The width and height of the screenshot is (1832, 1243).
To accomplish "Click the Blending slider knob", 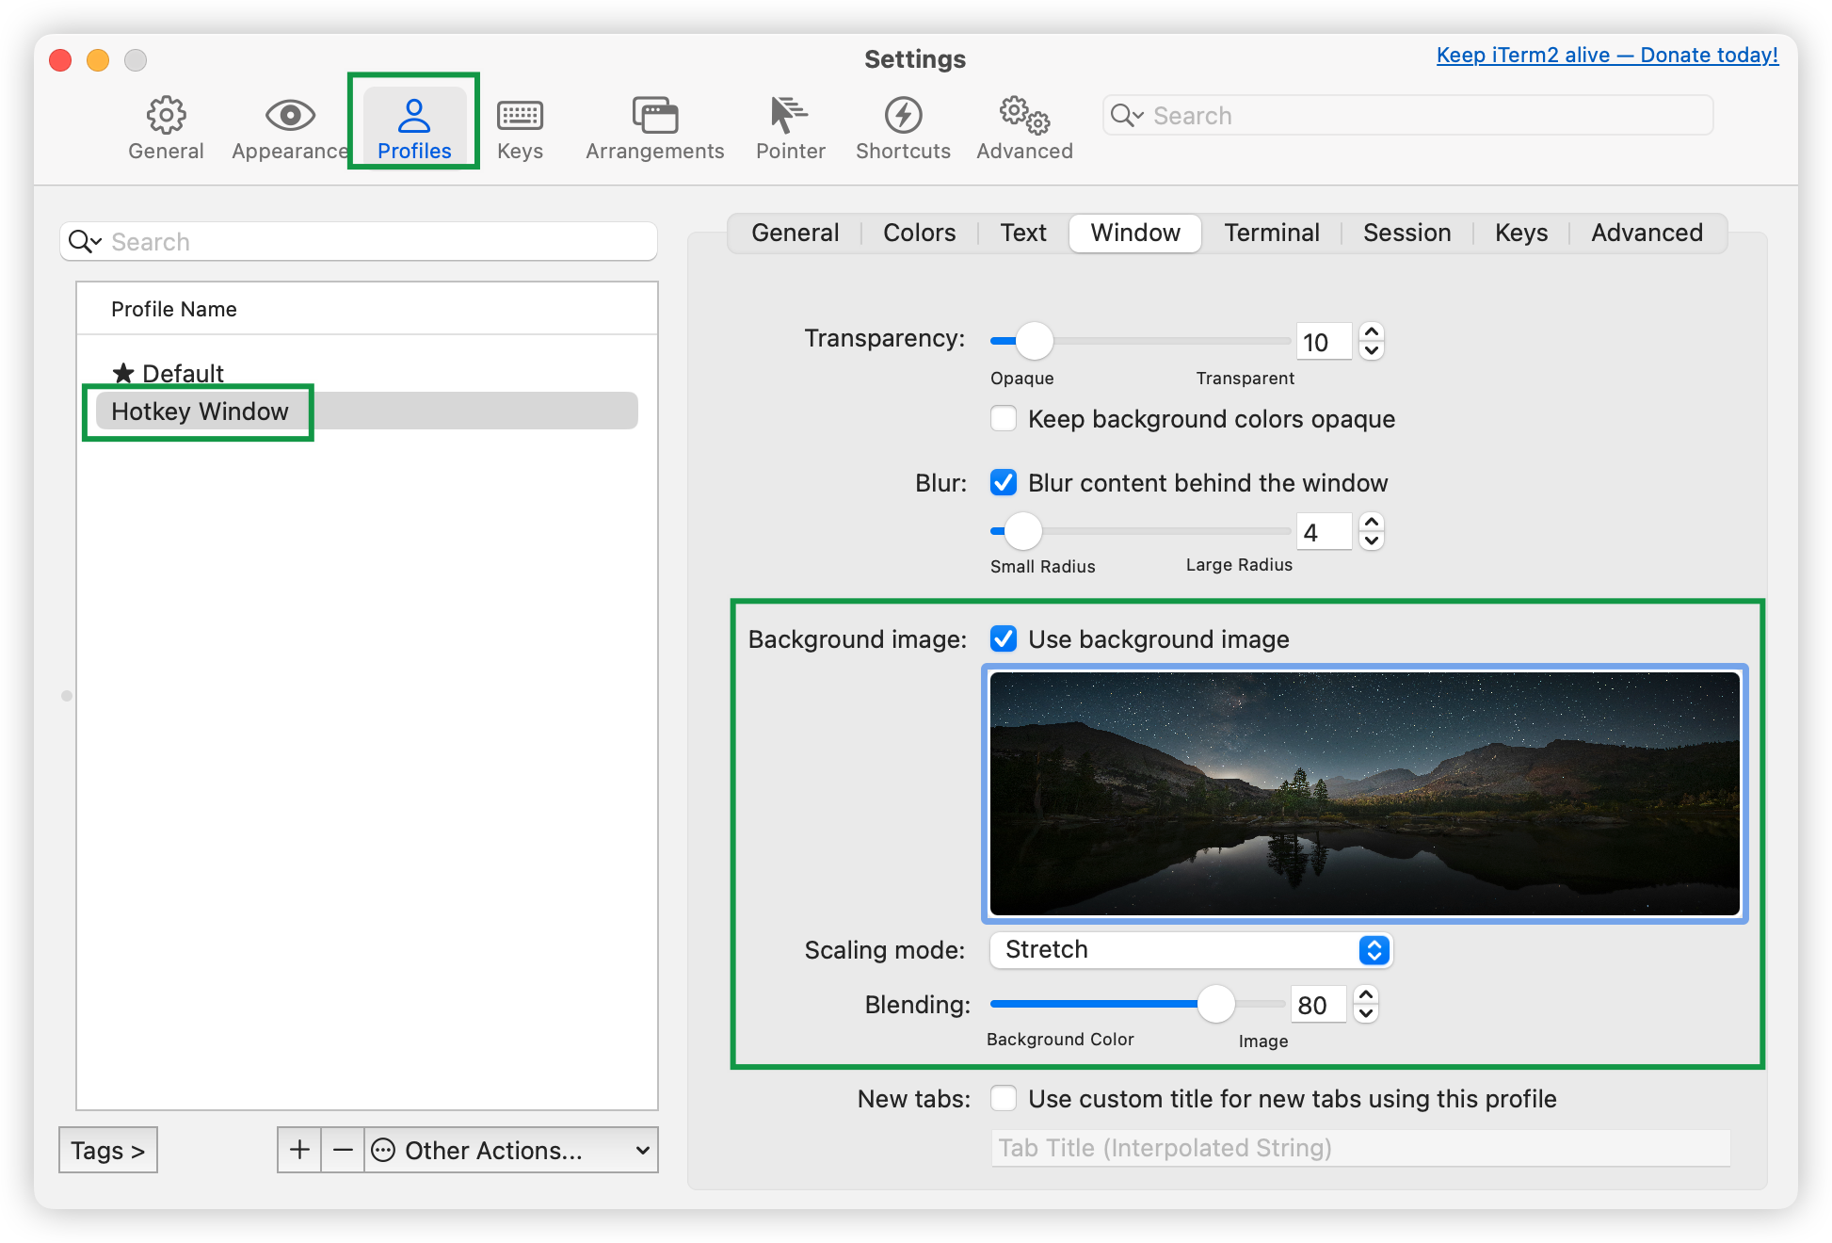I will [1215, 1004].
